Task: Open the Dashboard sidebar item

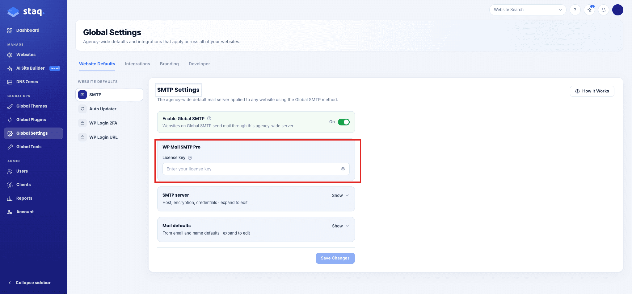Action: (33, 30)
